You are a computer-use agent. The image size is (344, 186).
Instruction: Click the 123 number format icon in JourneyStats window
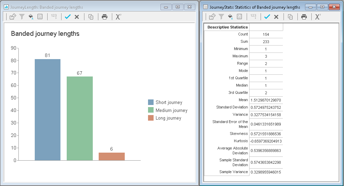[253, 16]
